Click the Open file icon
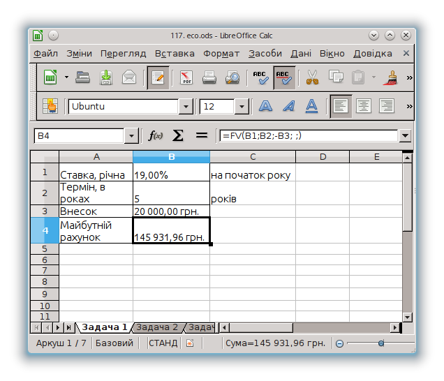Screen dimensions: 444x381 point(82,77)
